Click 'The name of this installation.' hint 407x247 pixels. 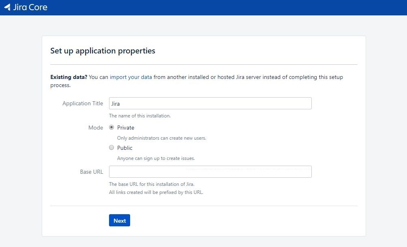pos(140,116)
